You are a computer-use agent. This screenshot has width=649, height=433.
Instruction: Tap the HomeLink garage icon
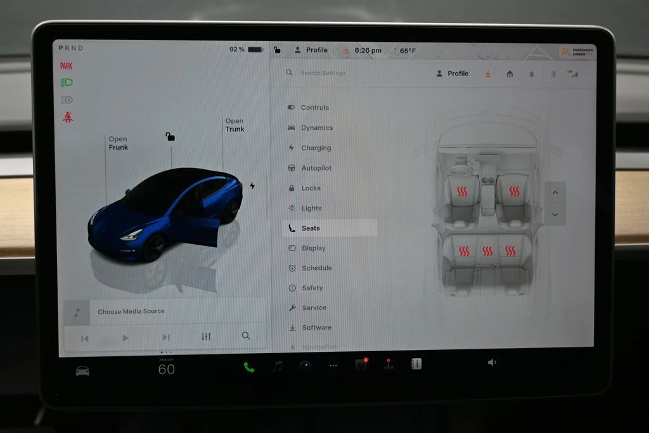(x=510, y=74)
